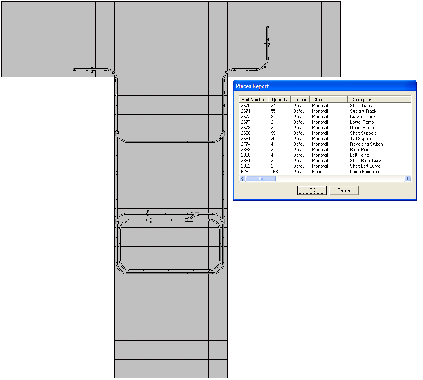Screen dimensions: 423x380
Task: Click quantity 20 for Tall Support
Action: coord(273,139)
